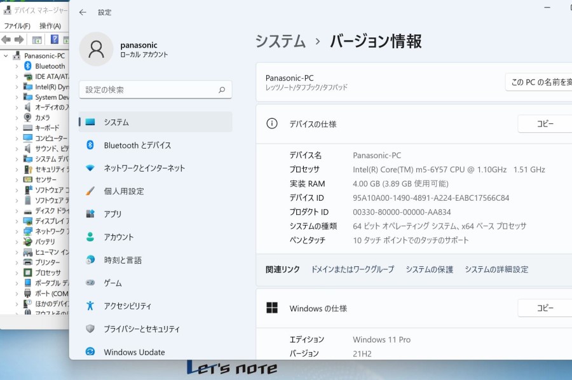Select the システム デバ row in Device Manager
Image resolution: width=572 pixels, height=380 pixels.
pyautogui.click(x=46, y=159)
